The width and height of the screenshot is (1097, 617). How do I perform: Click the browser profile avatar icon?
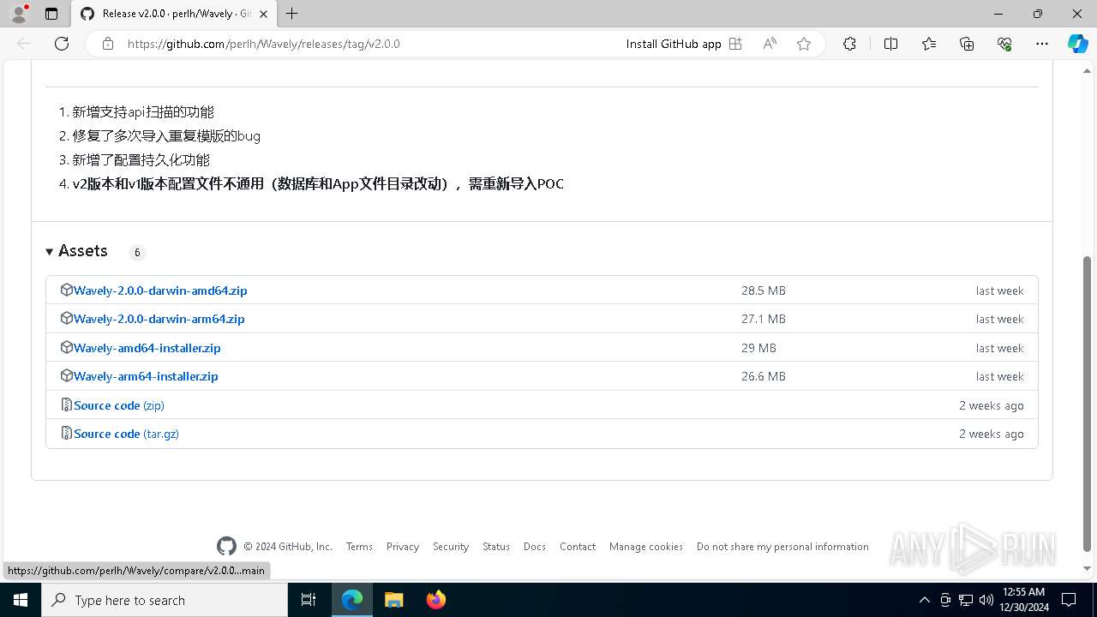(19, 14)
